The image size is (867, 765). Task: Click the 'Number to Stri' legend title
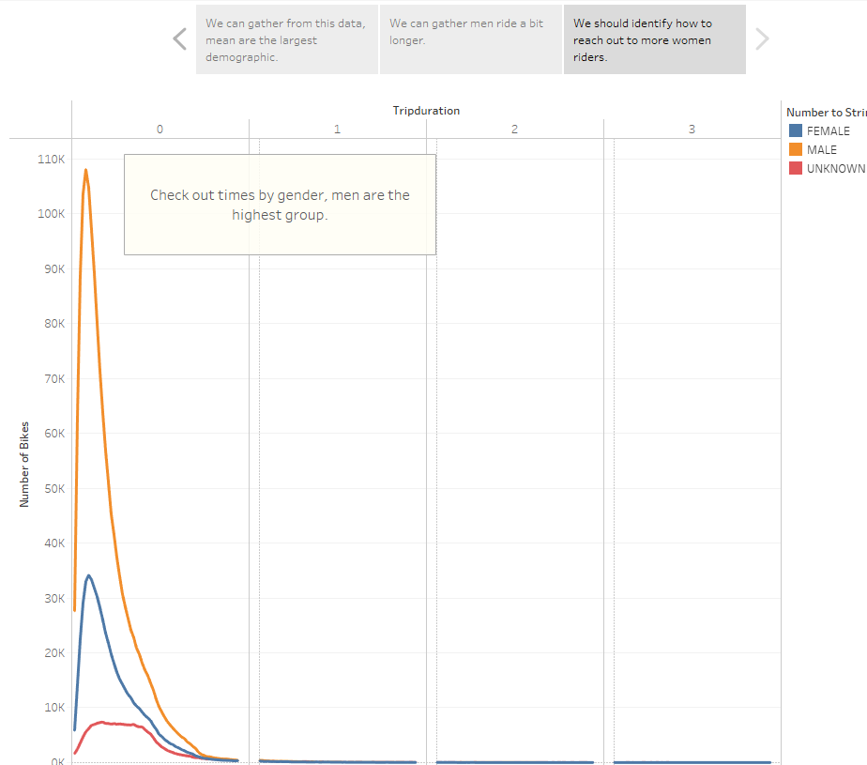[x=826, y=113]
